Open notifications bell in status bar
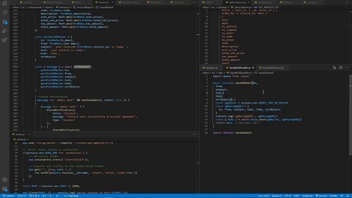Viewport: 352px width, 198px height. click(348, 196)
